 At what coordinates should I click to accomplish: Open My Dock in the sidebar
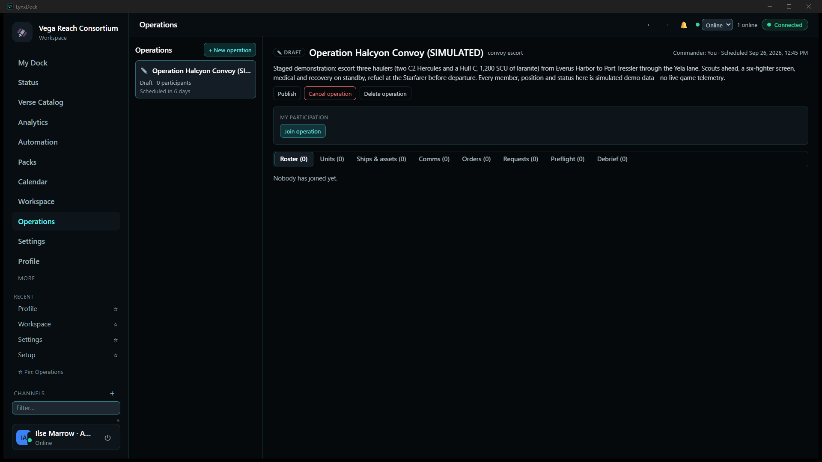pyautogui.click(x=66, y=63)
